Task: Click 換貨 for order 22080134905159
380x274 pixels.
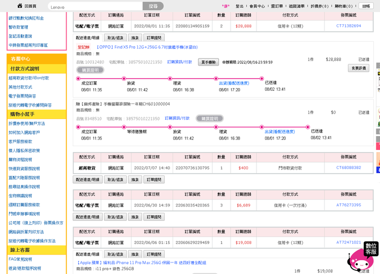Action: (x=135, y=37)
